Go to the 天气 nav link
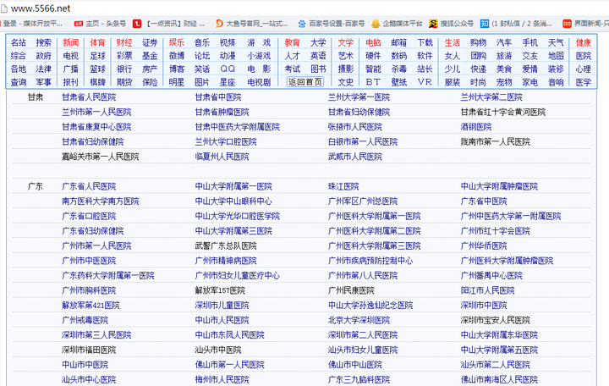 click(x=556, y=42)
